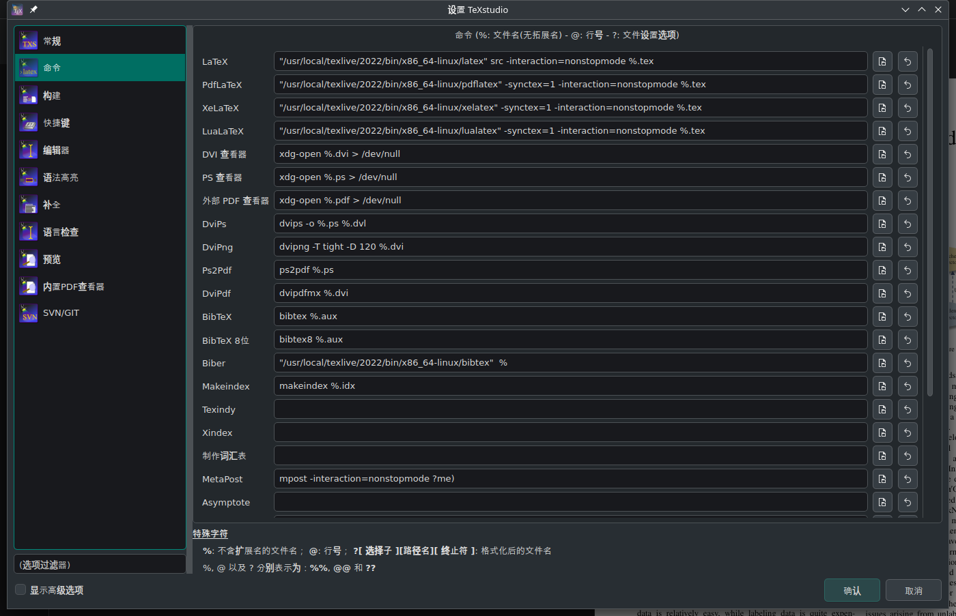The width and height of the screenshot is (956, 616).
Task: Open 语法高亮 settings page
Action: (100, 177)
